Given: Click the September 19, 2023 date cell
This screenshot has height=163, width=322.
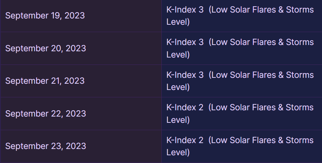Looking at the screenshot, I should pyautogui.click(x=45, y=16).
